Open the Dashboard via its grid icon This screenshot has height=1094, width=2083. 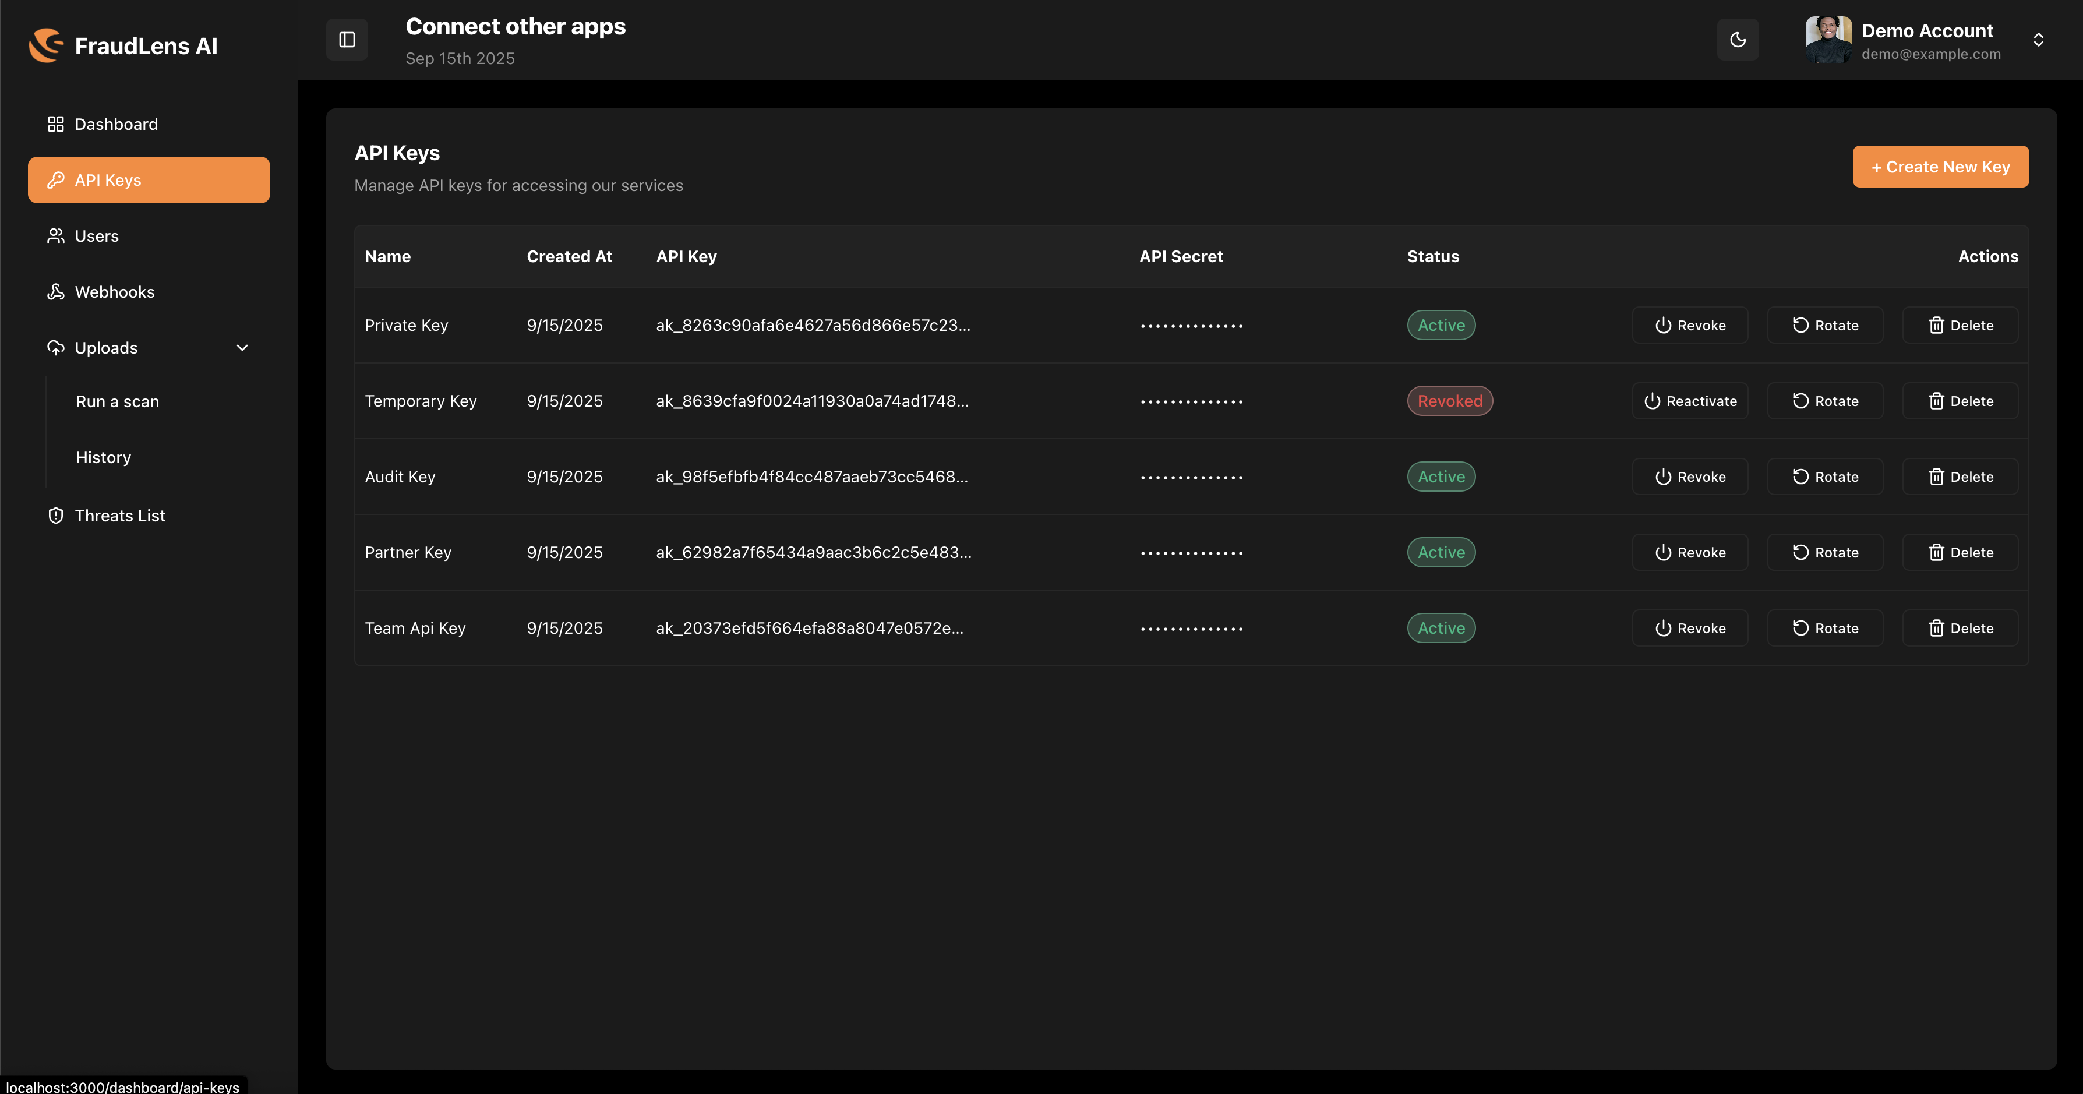55,123
